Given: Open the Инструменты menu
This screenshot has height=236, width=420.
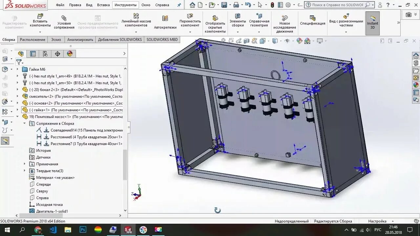Looking at the screenshot, I should (x=126, y=5).
